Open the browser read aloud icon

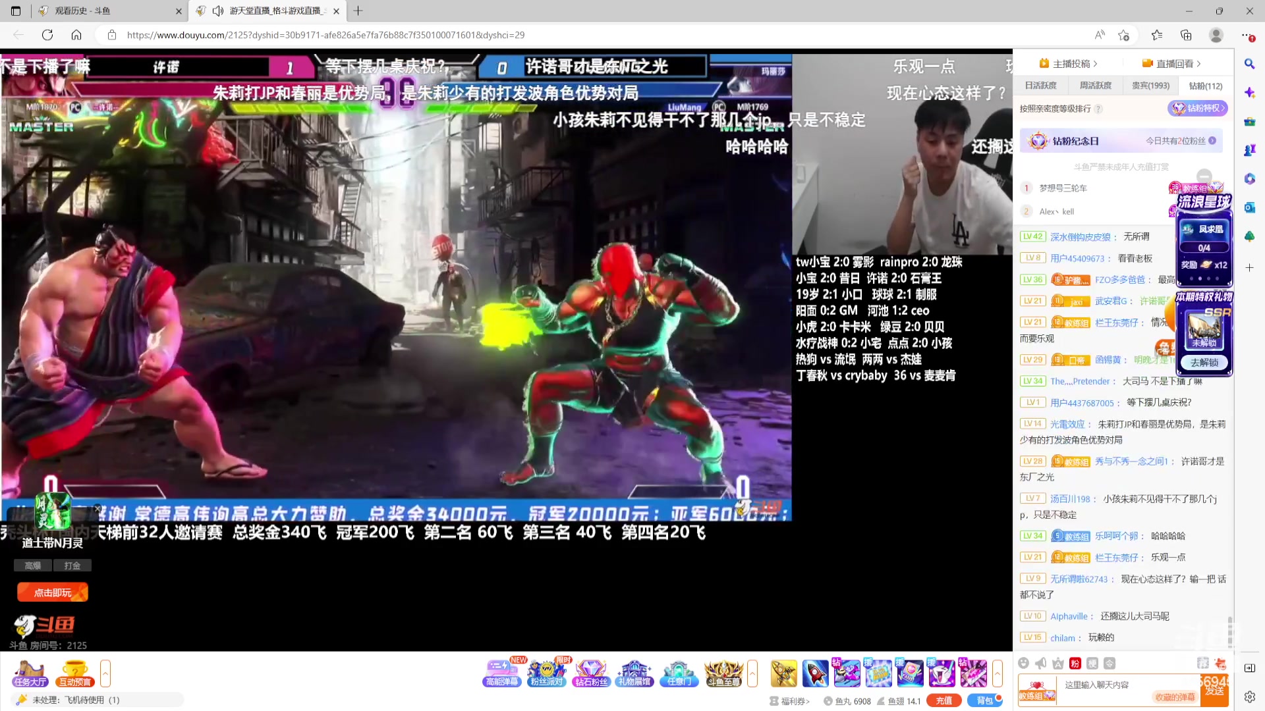click(x=1100, y=35)
